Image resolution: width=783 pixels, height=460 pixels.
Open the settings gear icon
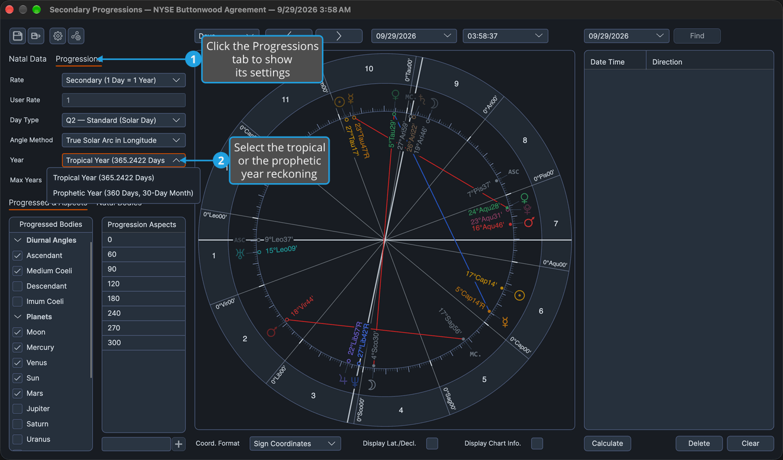coord(58,36)
